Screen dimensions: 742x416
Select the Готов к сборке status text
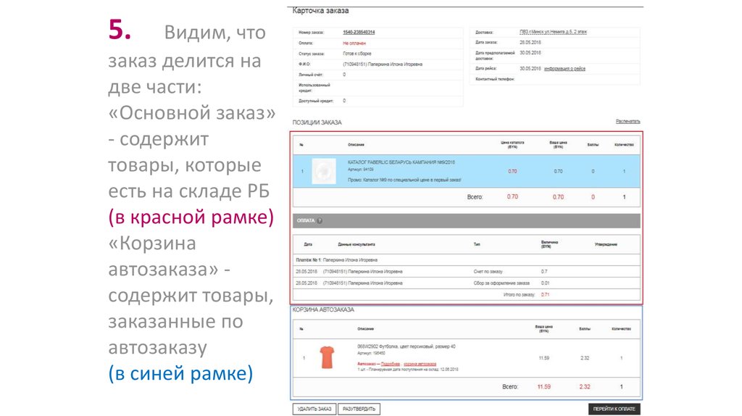357,54
